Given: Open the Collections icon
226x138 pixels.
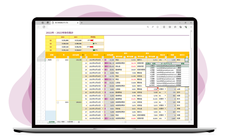Looking at the screenshot, I should coord(180,27).
